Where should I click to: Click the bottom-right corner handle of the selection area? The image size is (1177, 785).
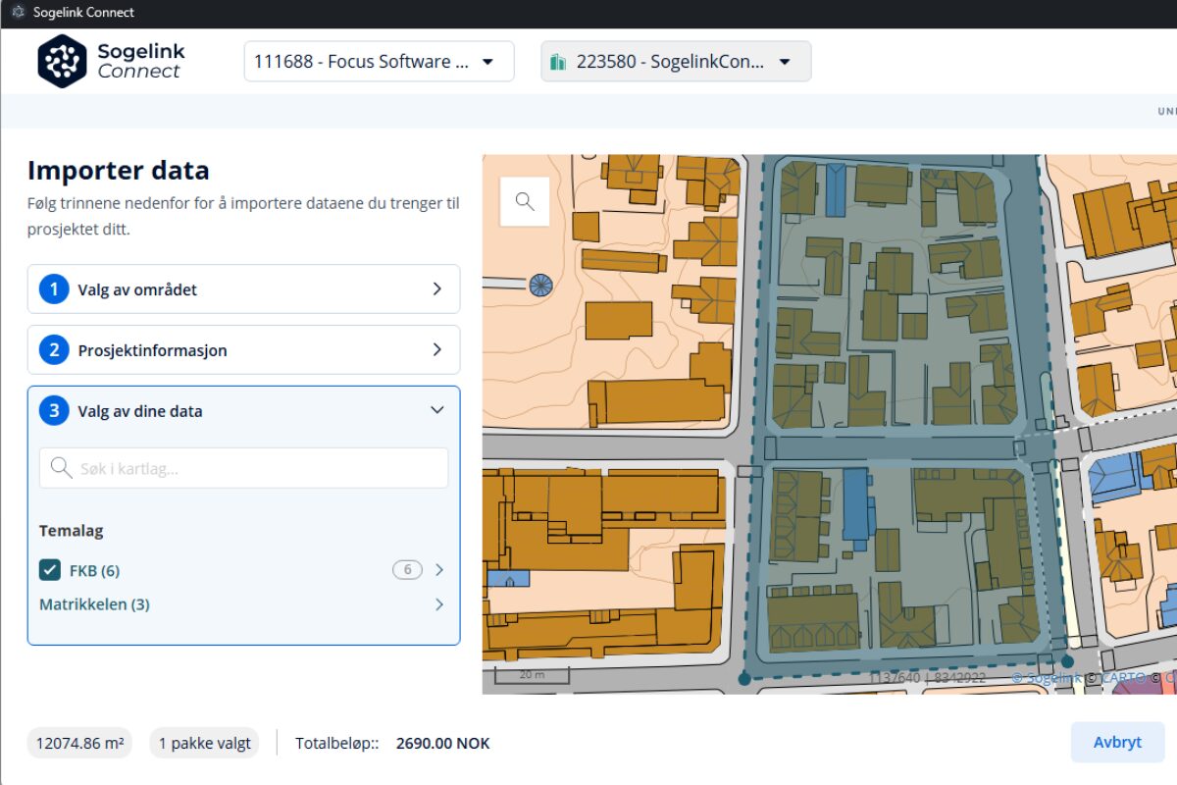1067,661
